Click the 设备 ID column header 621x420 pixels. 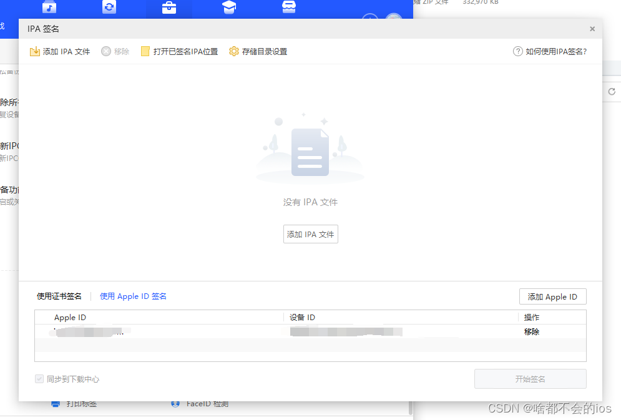[x=302, y=318]
